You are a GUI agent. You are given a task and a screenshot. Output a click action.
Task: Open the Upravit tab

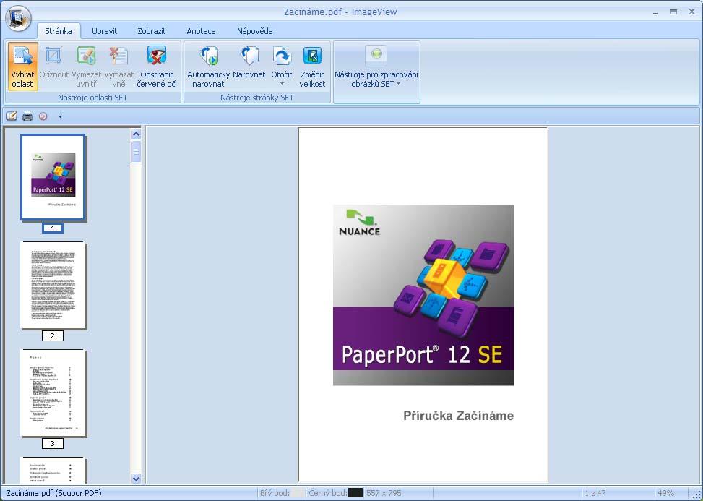tap(105, 31)
